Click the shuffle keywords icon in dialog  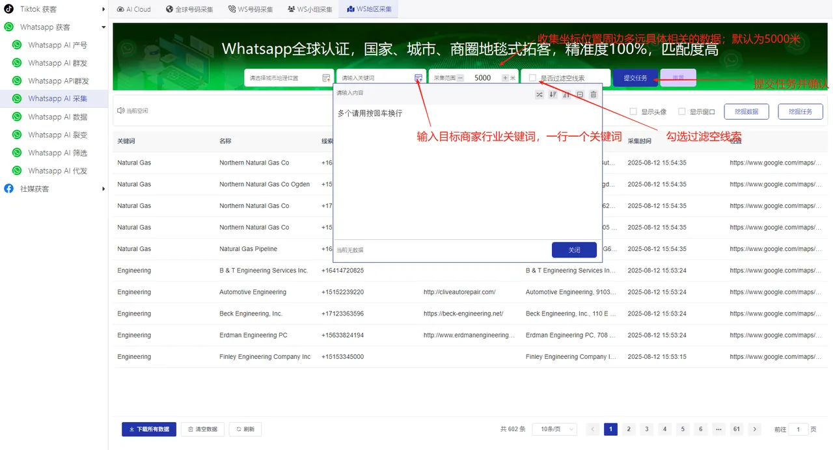(x=540, y=94)
